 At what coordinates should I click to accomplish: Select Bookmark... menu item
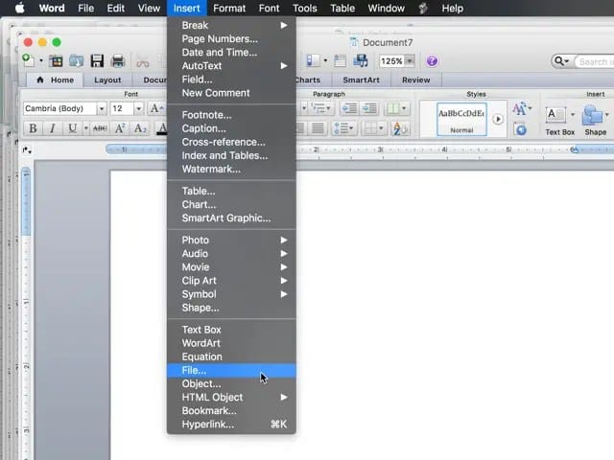click(231, 411)
